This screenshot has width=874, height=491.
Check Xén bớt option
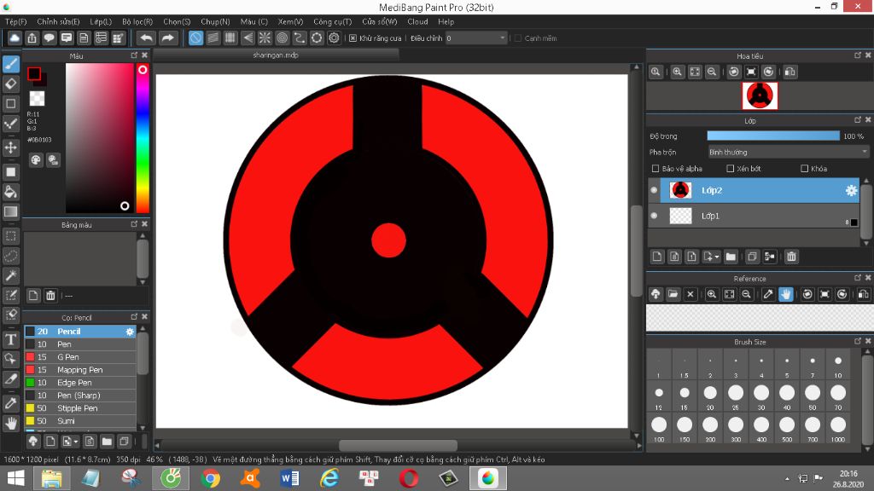tap(731, 169)
